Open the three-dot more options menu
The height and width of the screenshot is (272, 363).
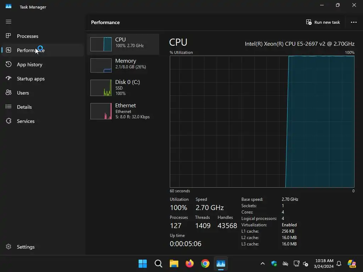point(353,22)
